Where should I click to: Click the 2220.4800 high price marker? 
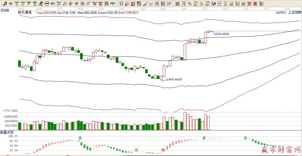click(x=221, y=34)
